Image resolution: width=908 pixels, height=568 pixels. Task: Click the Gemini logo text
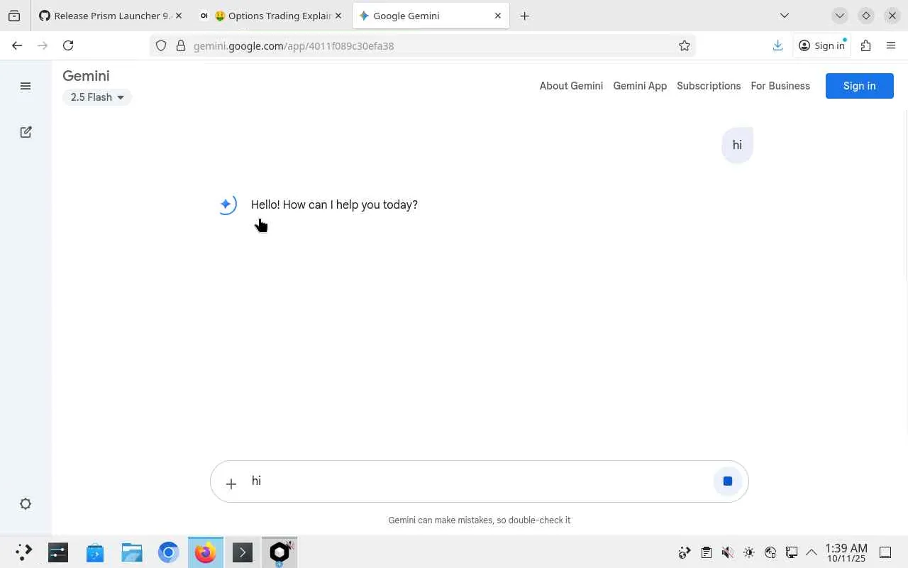pos(86,76)
